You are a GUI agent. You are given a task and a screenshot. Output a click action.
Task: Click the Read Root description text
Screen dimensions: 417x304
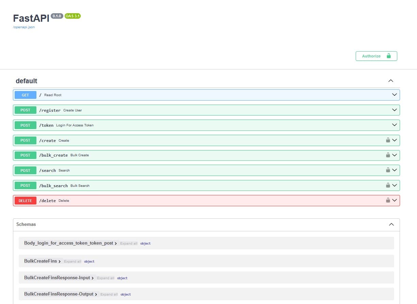pos(53,95)
